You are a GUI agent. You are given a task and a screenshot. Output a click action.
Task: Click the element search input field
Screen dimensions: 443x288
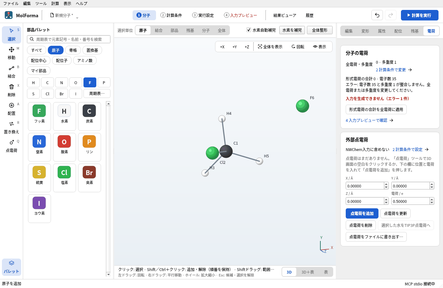[x=69, y=39]
